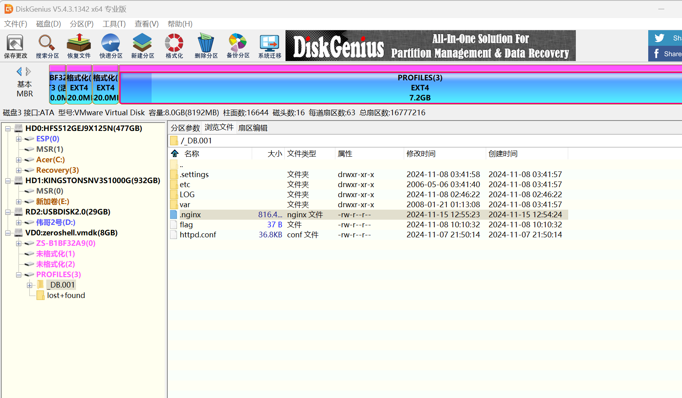Viewport: 682px width, 398px height.
Task: Select the PROFILES(3) EXT4 partition bar
Action: 419,88
